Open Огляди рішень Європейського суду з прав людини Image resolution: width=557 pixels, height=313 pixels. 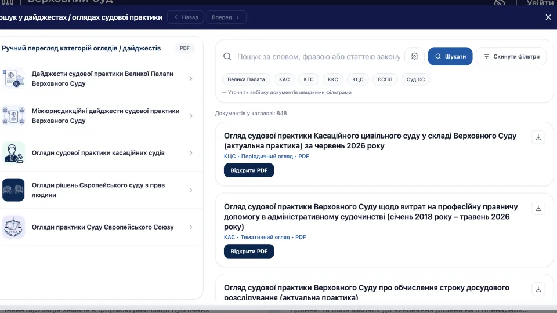(102, 190)
